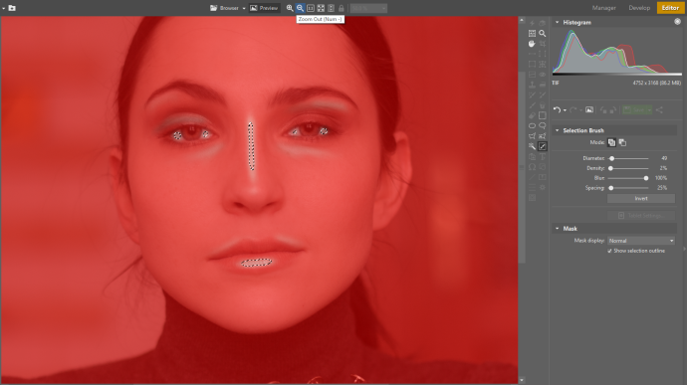Click the Zoom Out magnifier icon
This screenshot has width=687, height=385.
[x=300, y=8]
